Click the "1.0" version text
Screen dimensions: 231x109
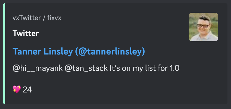(173, 68)
